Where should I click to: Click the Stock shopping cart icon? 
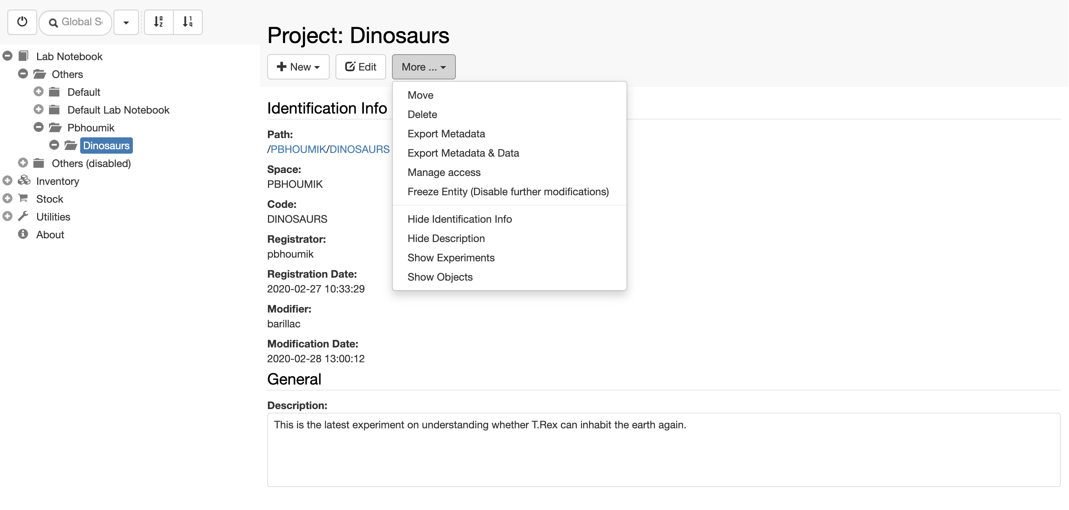pos(23,198)
